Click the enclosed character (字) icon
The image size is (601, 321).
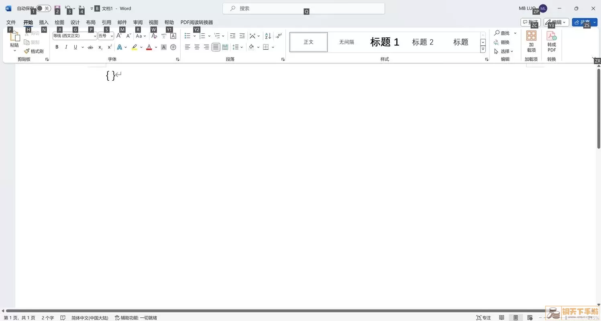[173, 47]
